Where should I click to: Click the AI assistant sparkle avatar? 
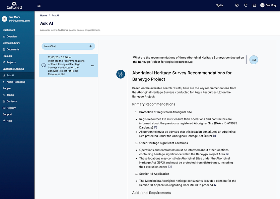pos(121,74)
